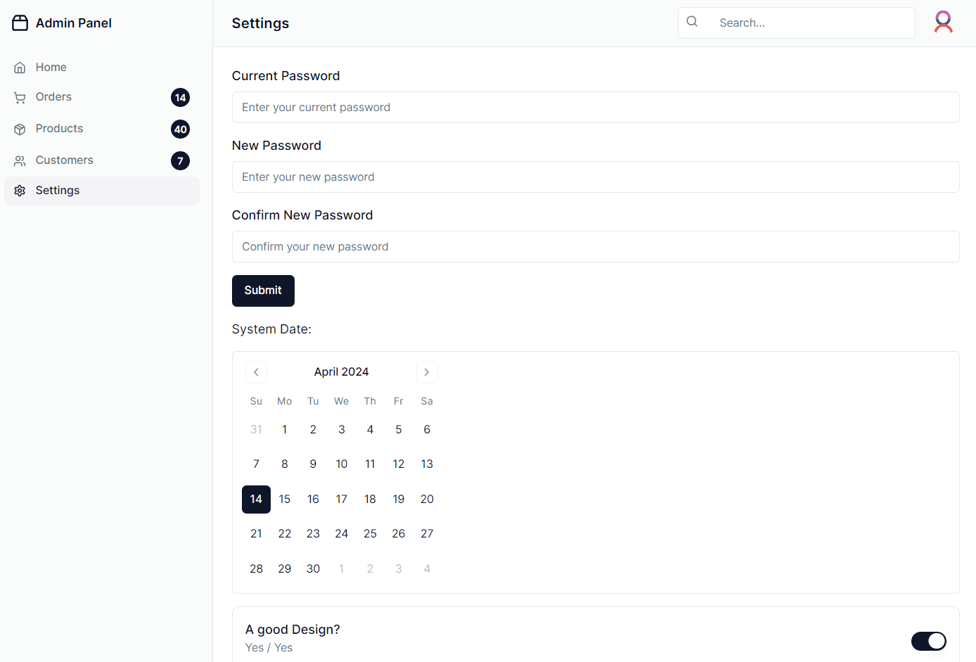
Task: Click the Home house icon
Action: coord(20,68)
